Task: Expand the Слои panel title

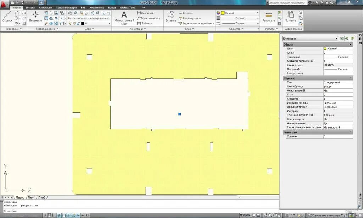Action: click(x=89, y=29)
